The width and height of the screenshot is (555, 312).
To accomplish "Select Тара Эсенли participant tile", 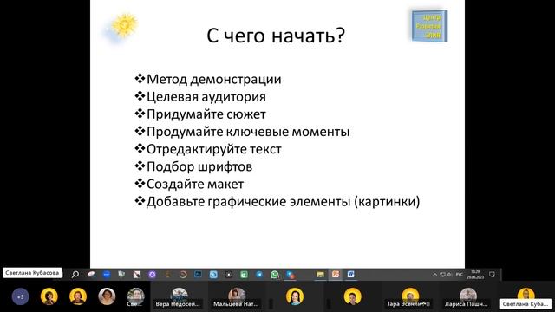I will tap(409, 297).
